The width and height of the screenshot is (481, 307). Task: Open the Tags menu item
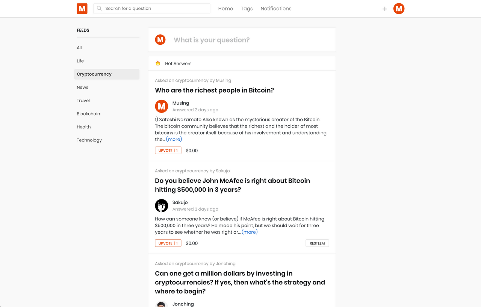tap(247, 9)
